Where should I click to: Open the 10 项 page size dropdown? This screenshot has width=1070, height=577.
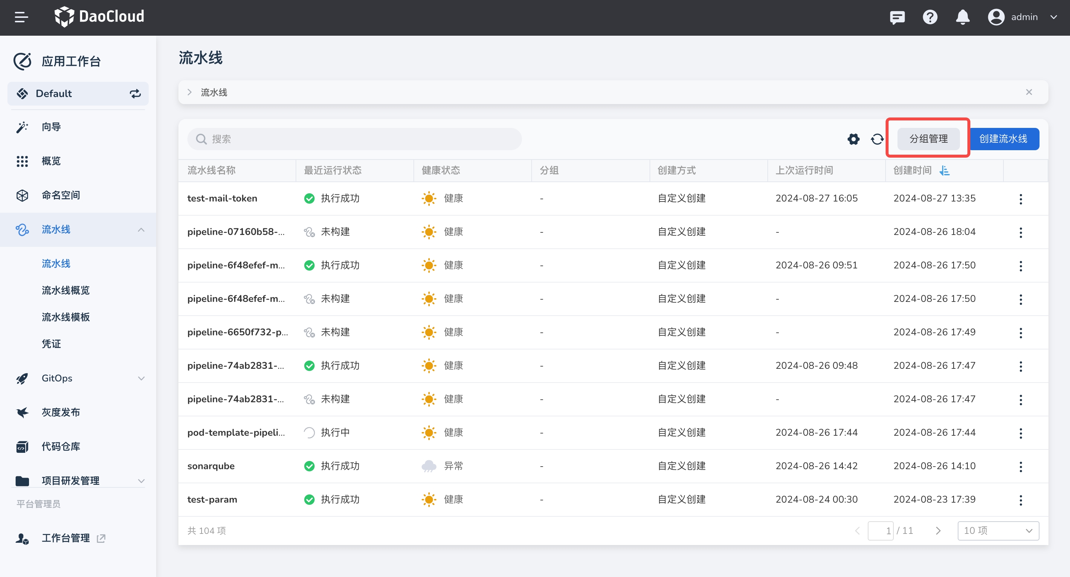(x=998, y=531)
